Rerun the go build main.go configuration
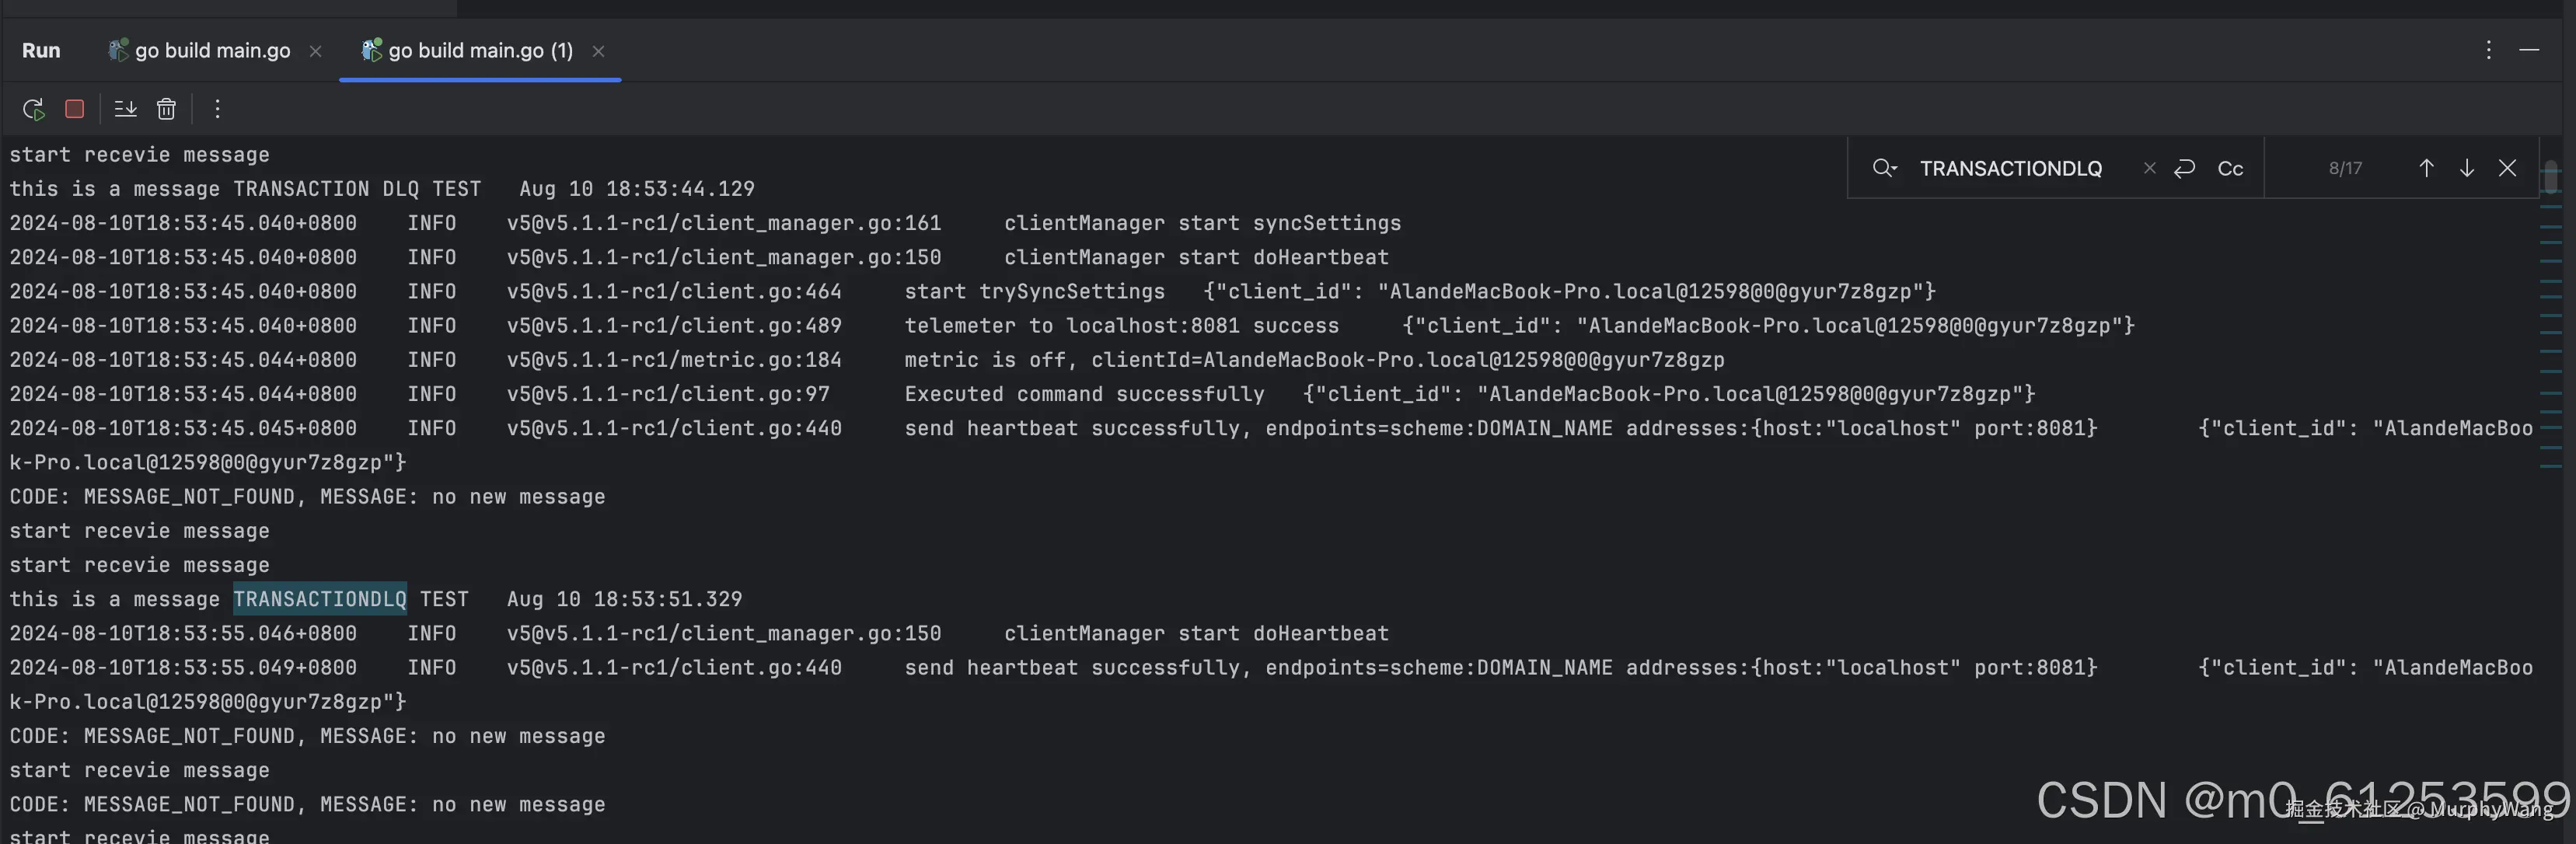The width and height of the screenshot is (2576, 844). [33, 109]
